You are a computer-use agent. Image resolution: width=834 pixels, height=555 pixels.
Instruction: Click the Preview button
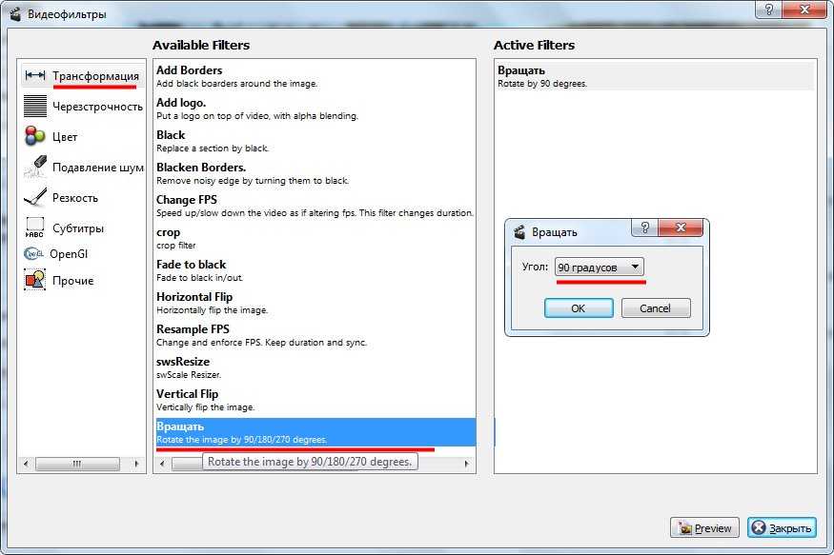[704, 528]
